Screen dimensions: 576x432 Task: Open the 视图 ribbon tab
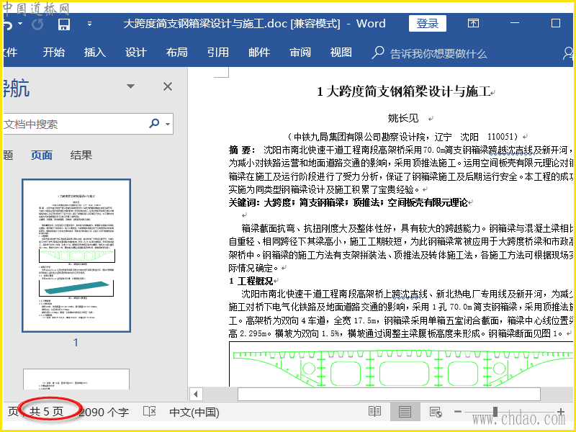tap(341, 53)
